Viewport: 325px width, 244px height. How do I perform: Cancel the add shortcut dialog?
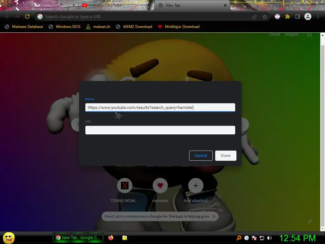[201, 156]
